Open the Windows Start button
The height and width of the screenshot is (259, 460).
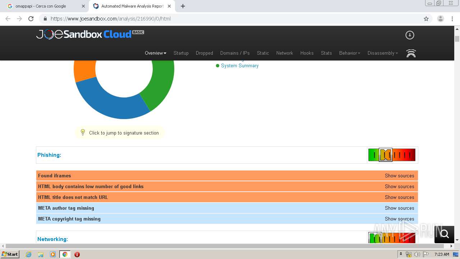(x=10, y=254)
